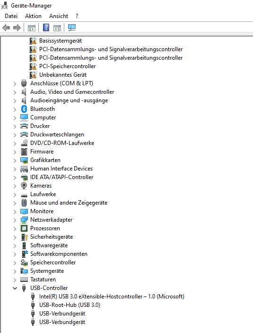
Task: Select the Unbekanntes Gerät label
Action: [63, 75]
